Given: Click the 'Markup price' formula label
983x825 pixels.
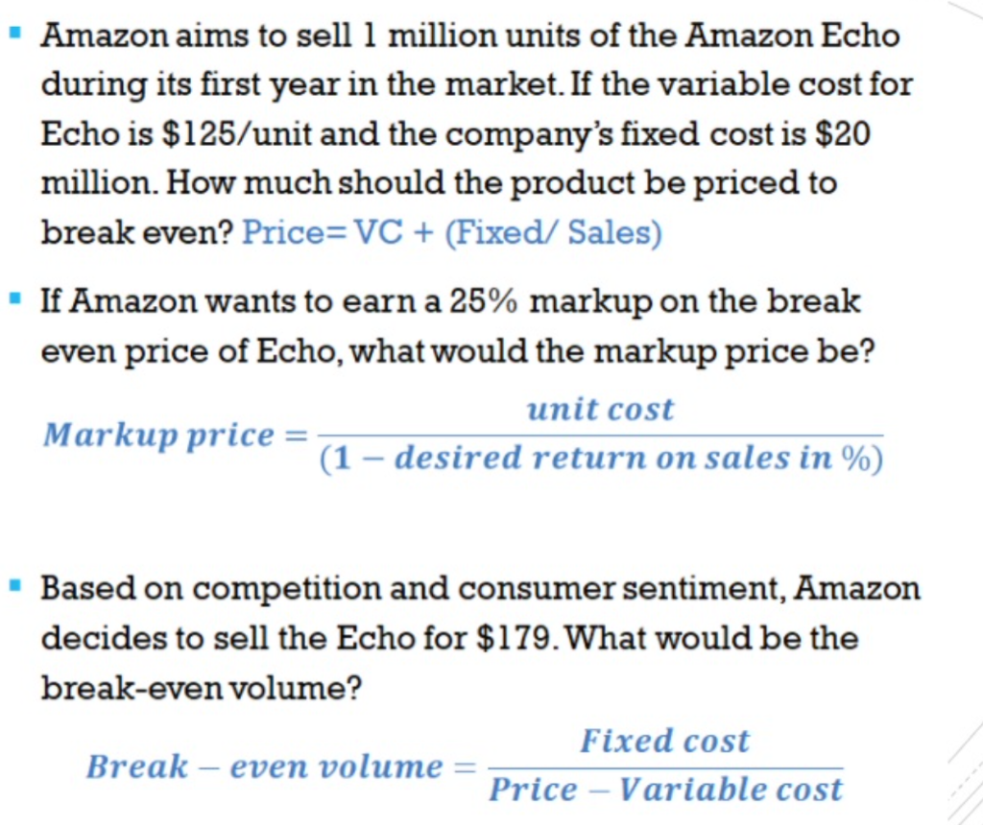Looking at the screenshot, I should (x=158, y=435).
